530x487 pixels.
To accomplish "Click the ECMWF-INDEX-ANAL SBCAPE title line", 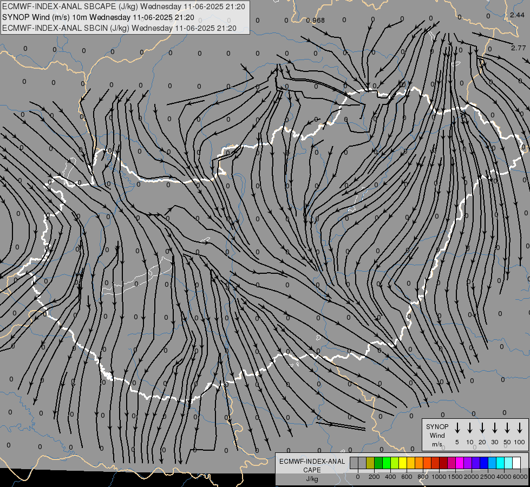I will [x=123, y=6].
